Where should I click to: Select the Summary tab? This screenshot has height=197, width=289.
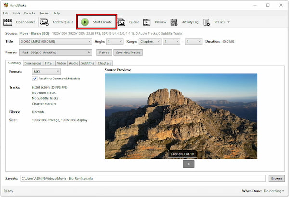[x=14, y=63]
